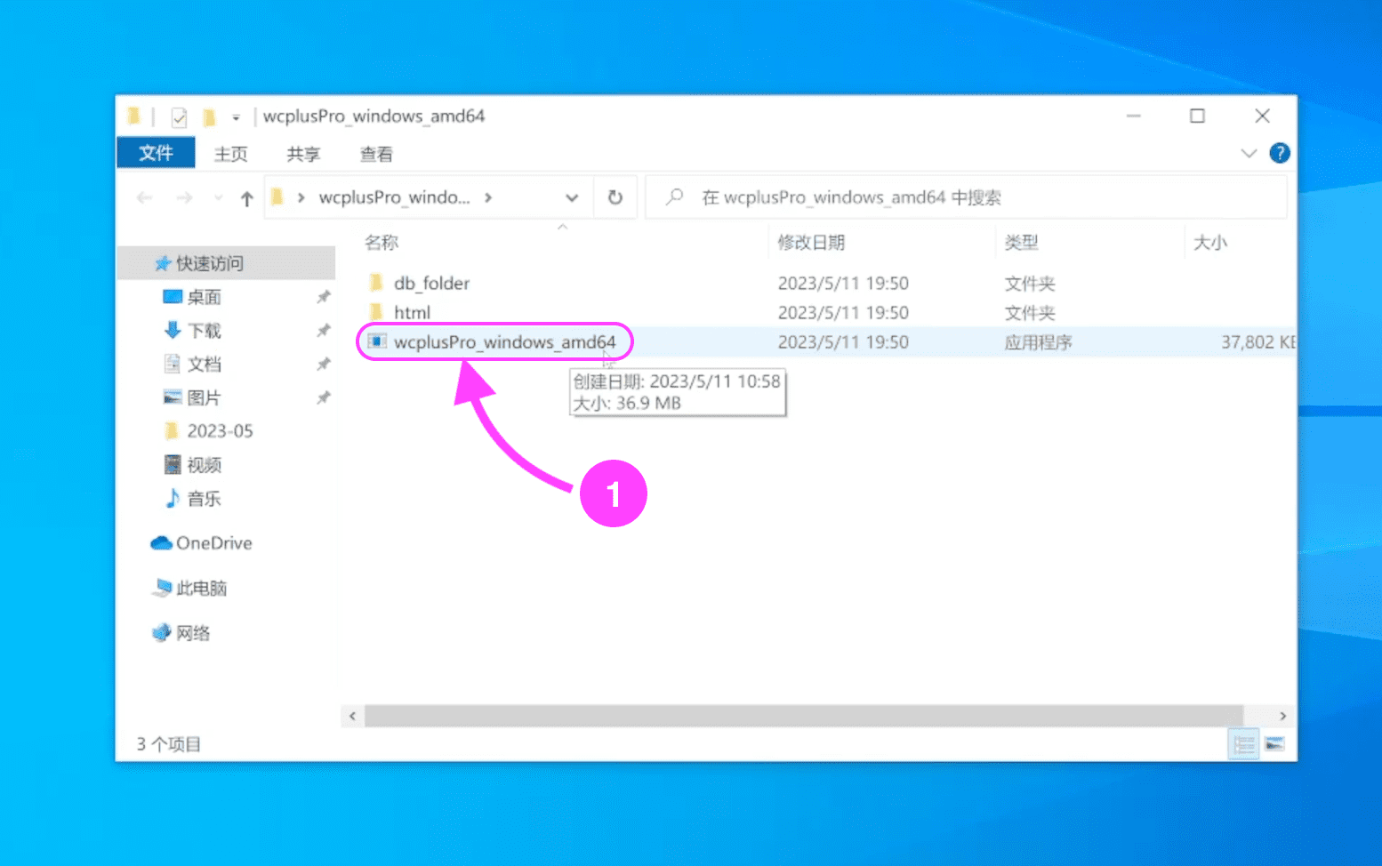This screenshot has width=1382, height=866.
Task: Open the 文件 (File) menu tab
Action: [156, 153]
